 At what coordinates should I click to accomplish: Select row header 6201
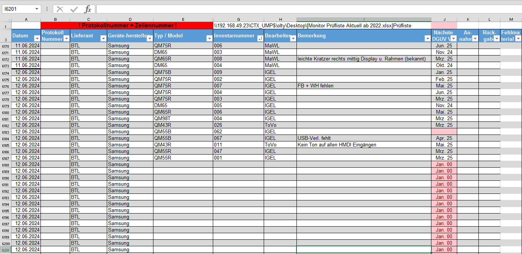[x=5, y=250]
